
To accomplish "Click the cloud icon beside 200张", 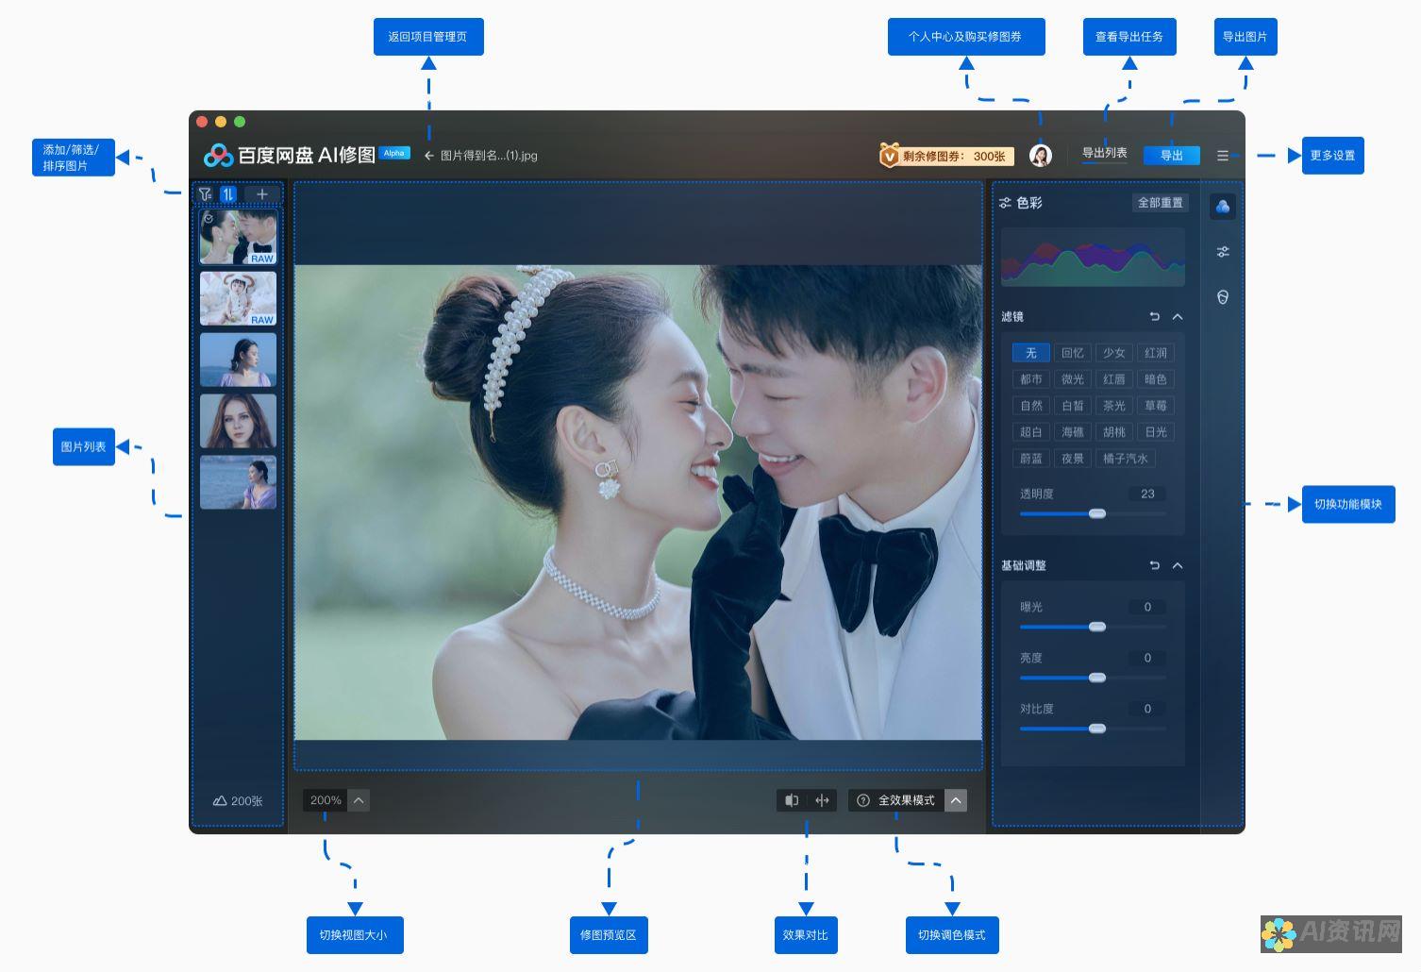I will point(220,800).
